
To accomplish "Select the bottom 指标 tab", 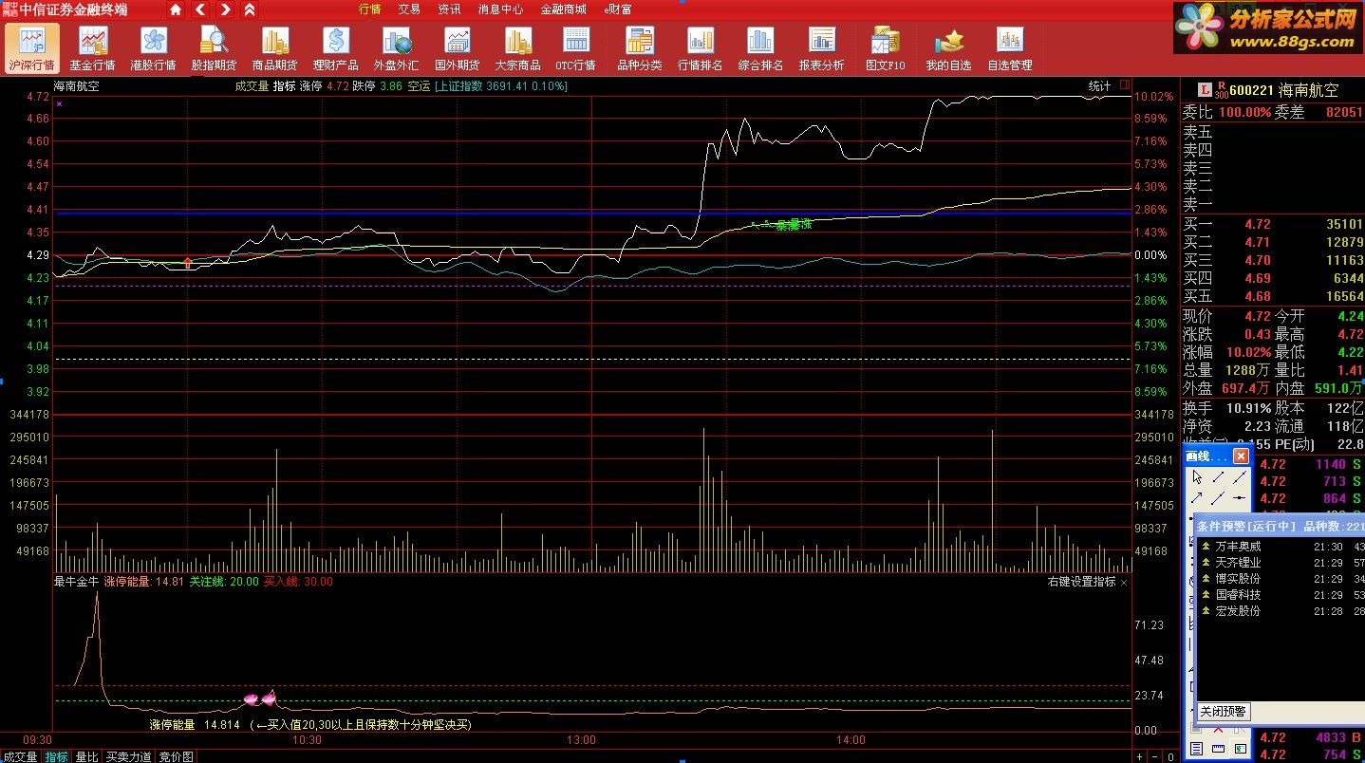I will 57,756.
